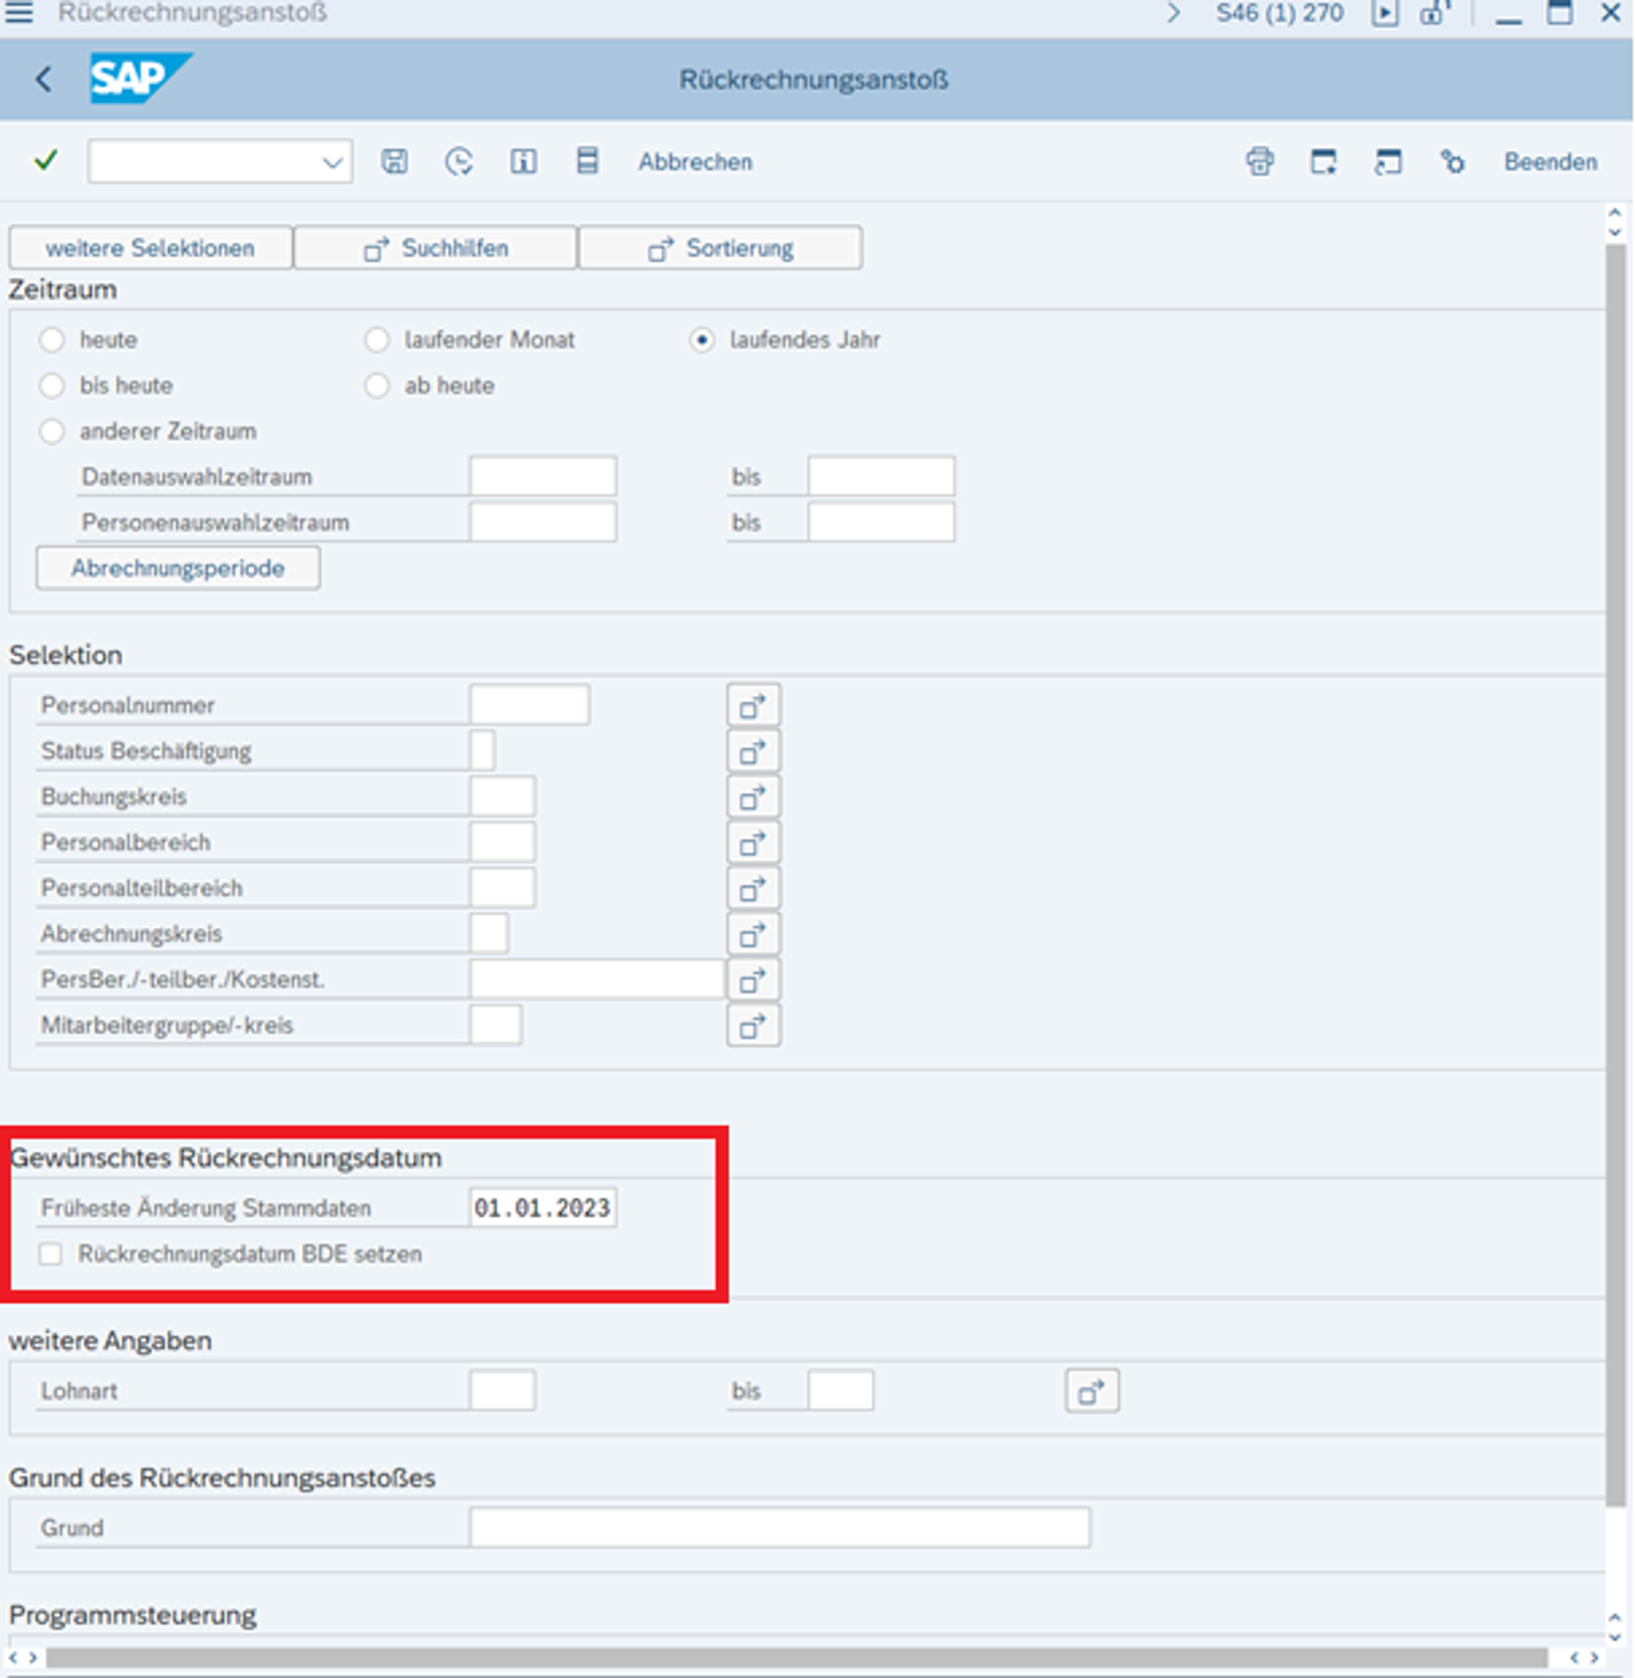Click the program documentation info icon

pos(523,162)
